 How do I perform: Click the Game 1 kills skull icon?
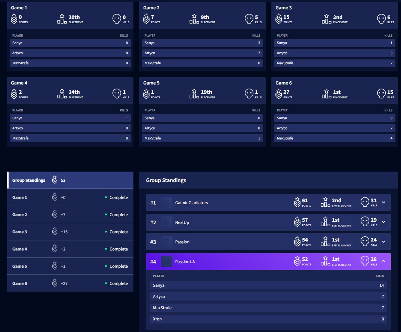tap(117, 19)
